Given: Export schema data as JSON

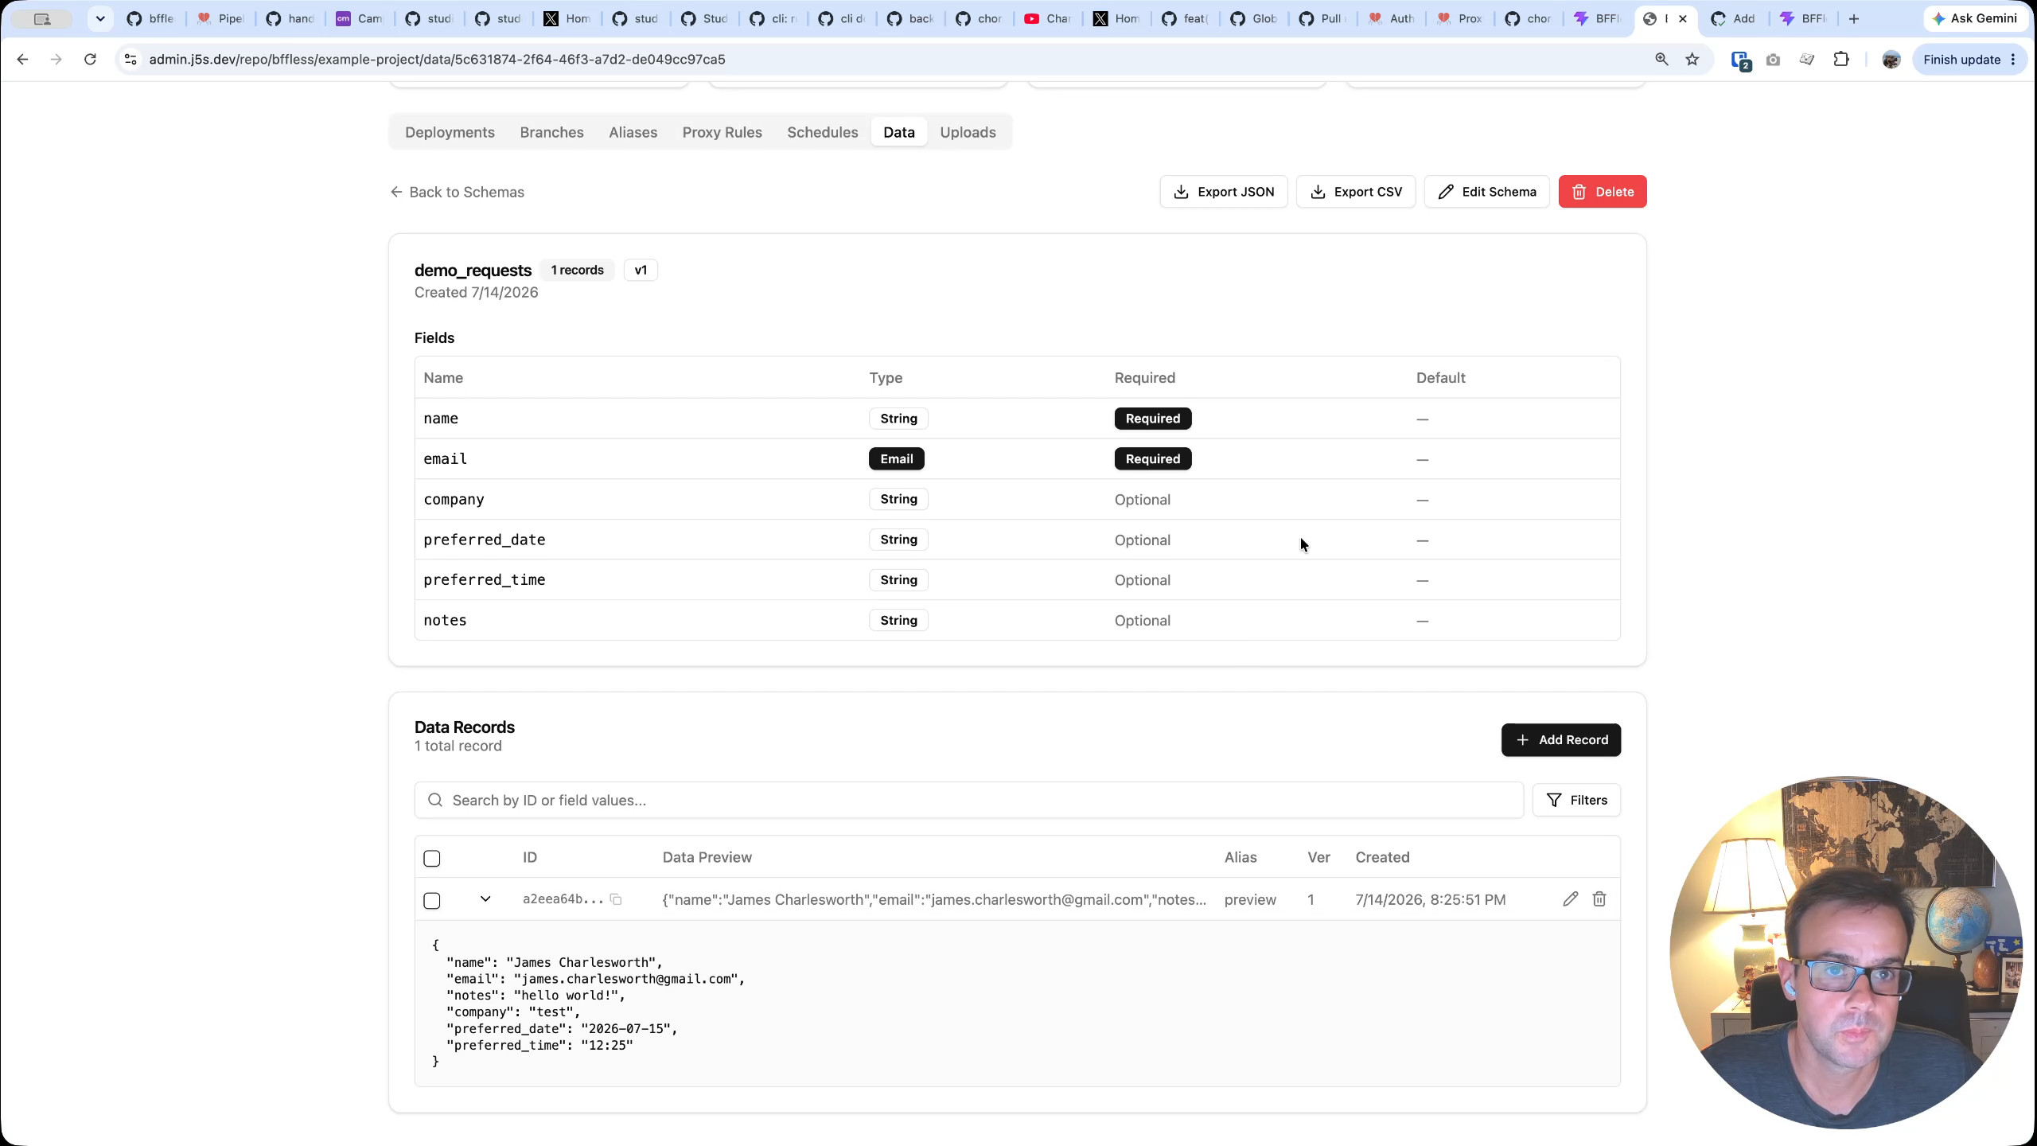Looking at the screenshot, I should pyautogui.click(x=1224, y=192).
